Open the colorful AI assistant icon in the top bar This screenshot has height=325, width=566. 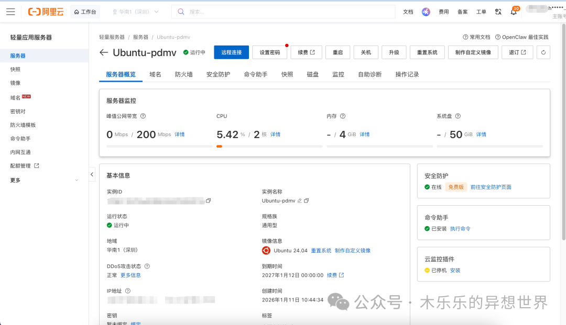click(x=426, y=12)
